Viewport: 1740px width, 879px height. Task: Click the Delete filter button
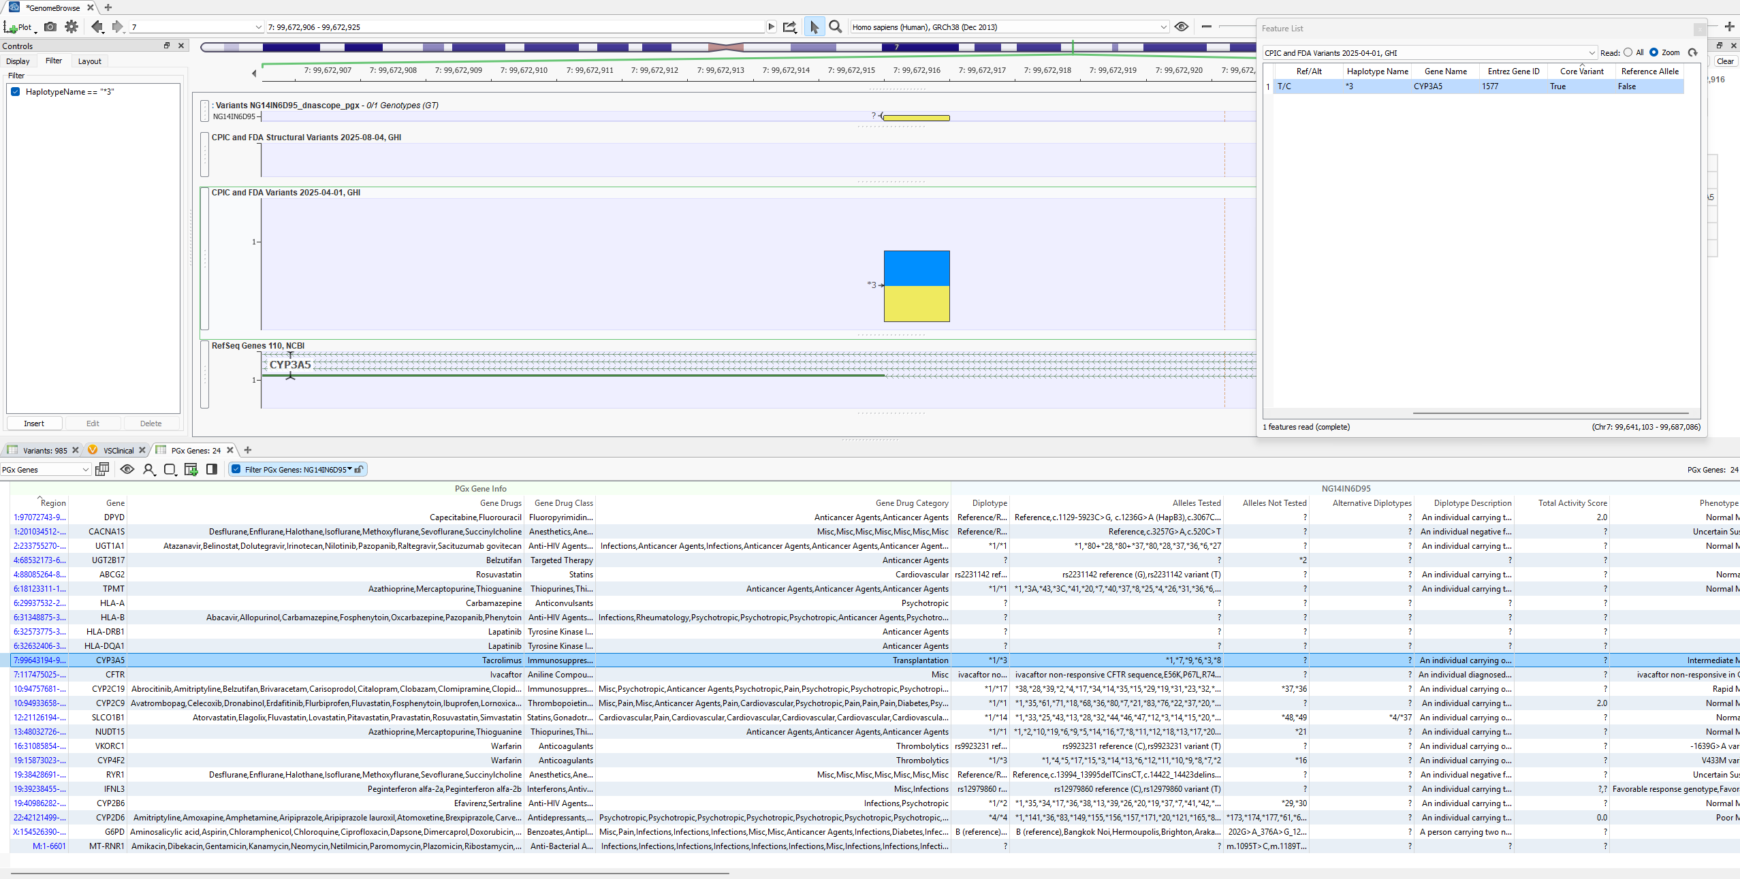[x=151, y=423]
